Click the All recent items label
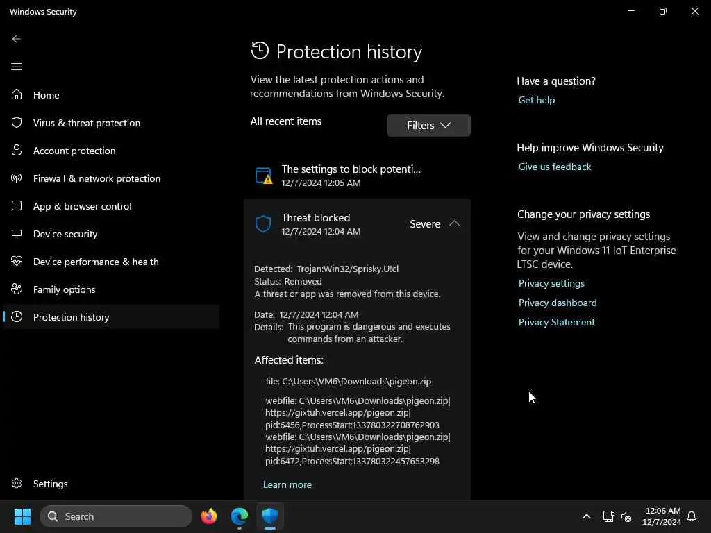 [285, 121]
